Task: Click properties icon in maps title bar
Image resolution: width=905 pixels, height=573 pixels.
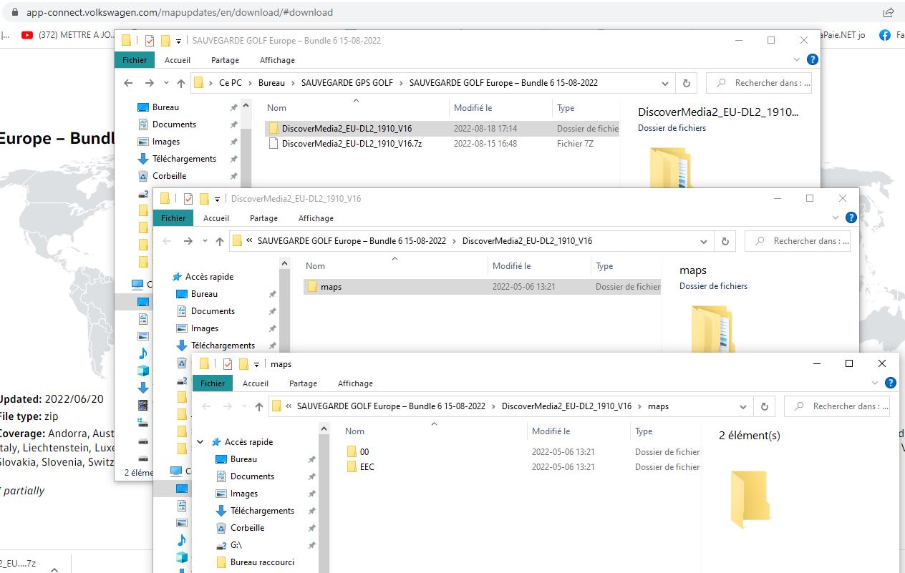Action: (x=228, y=364)
